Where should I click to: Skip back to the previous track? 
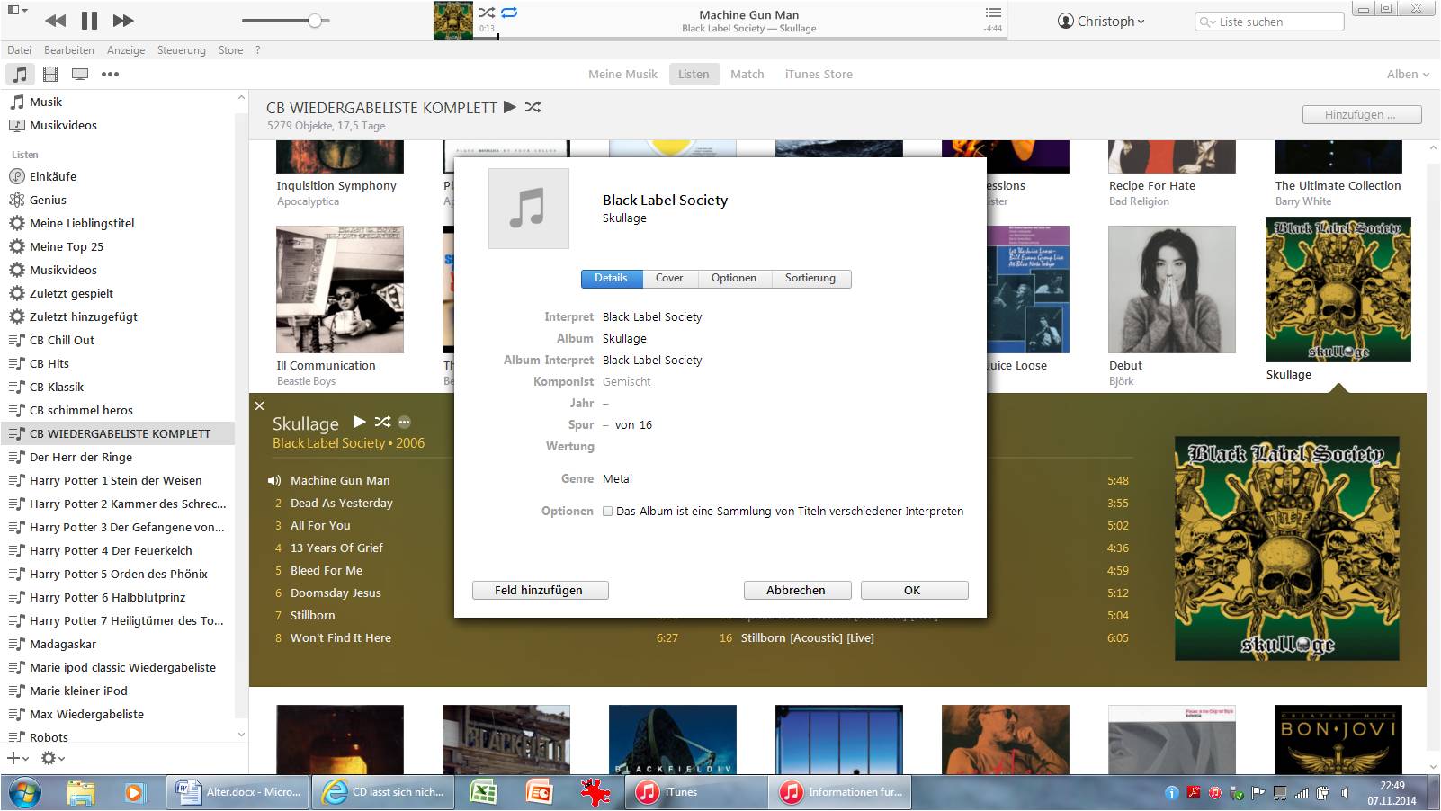point(55,20)
